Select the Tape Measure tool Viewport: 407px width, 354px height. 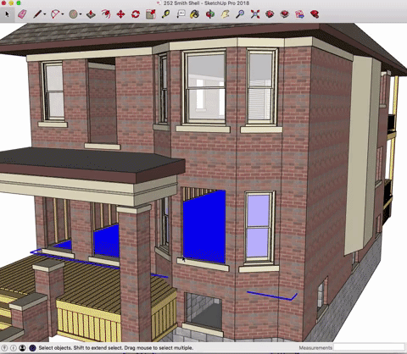165,14
